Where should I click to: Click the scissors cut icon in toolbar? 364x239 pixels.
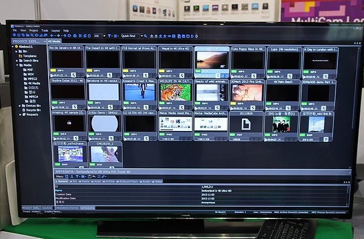coord(80,36)
